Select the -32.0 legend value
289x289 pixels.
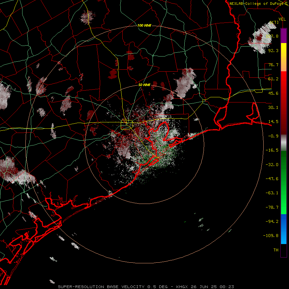point(272,165)
